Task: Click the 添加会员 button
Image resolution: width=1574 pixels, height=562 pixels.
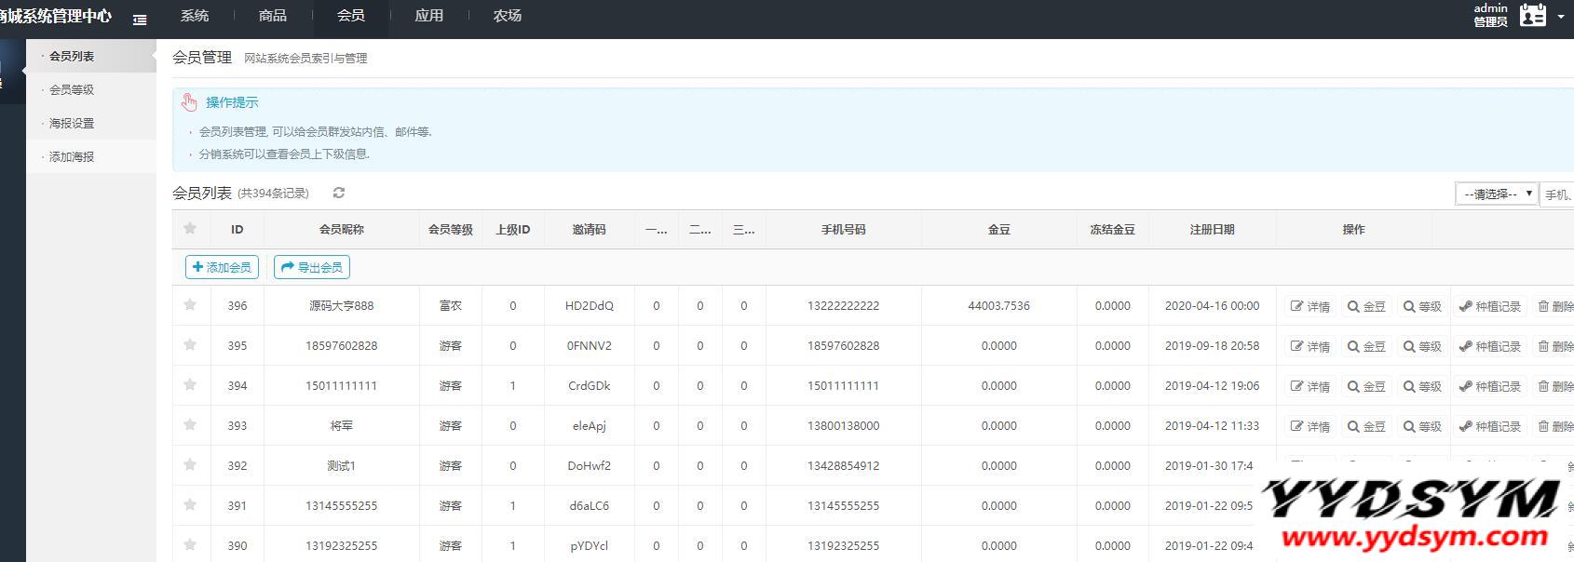Action: coord(222,267)
